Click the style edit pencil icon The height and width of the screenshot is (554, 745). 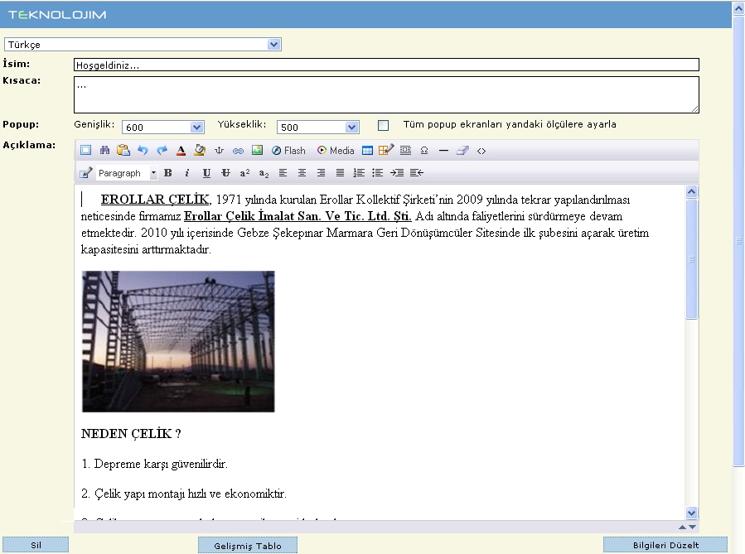(x=85, y=173)
